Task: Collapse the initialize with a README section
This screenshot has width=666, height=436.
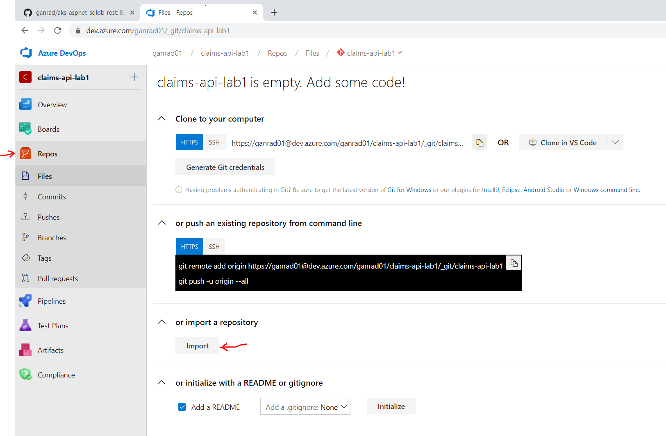Action: coord(162,382)
